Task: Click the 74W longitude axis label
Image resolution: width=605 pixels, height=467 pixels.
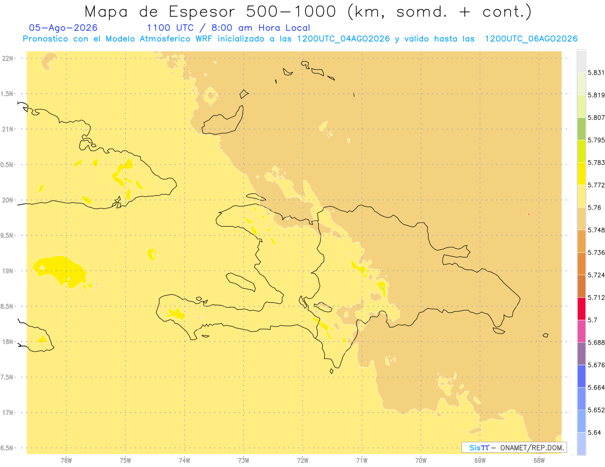Action: pyautogui.click(x=185, y=460)
